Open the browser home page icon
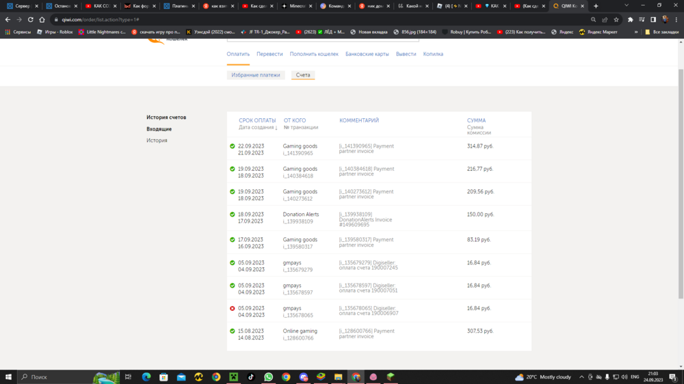684x384 pixels. click(x=42, y=20)
